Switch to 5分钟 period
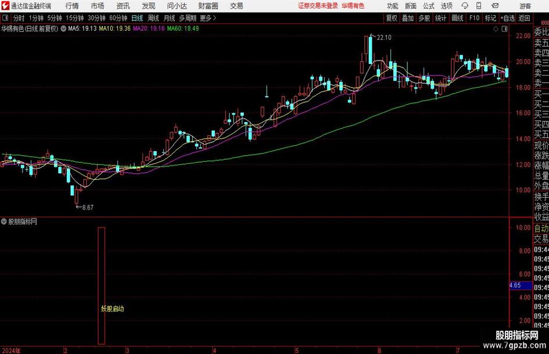Viewport: 549px width, 354px height. pyautogui.click(x=54, y=18)
